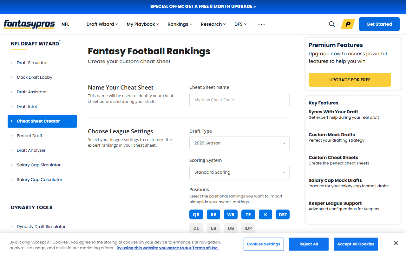Open Dynasty Draft Simulator in sidebar

click(41, 226)
